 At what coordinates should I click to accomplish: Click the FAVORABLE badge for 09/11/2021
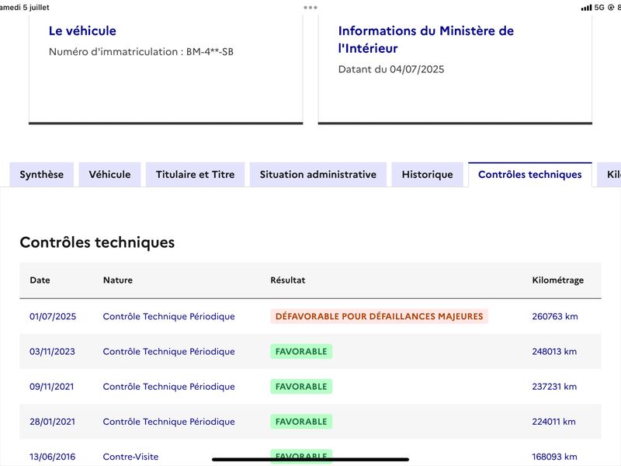301,387
